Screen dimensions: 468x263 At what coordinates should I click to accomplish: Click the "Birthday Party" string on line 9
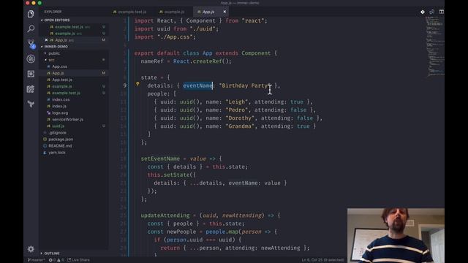pos(245,85)
